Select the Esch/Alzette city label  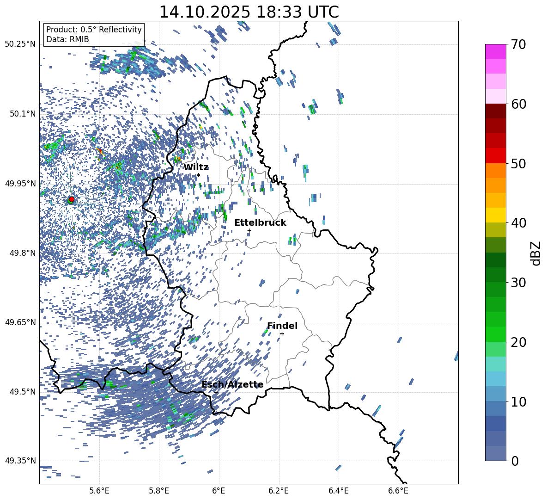232,384
